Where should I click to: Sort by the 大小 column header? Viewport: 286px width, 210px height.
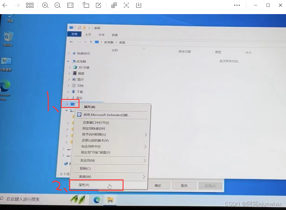[248, 52]
